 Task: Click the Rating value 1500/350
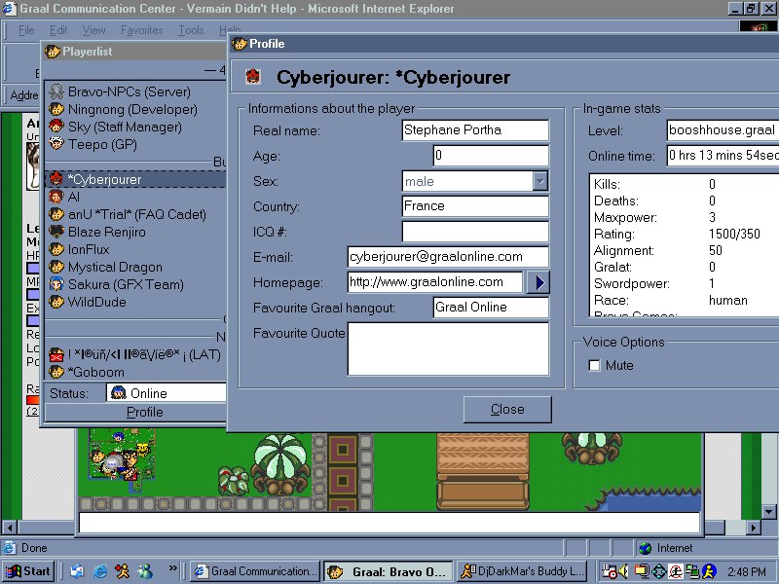pos(734,234)
